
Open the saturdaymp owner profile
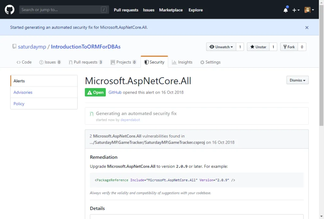click(x=32, y=47)
